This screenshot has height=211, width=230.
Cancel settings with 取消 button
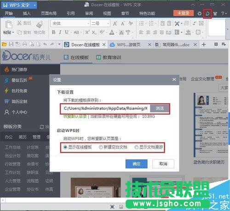[163, 164]
